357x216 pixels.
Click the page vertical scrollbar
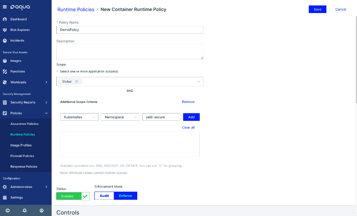[356, 60]
